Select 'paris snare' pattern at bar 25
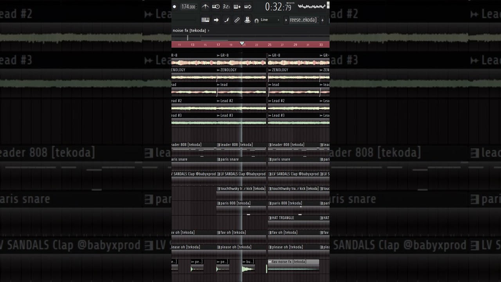 [x=294, y=164]
